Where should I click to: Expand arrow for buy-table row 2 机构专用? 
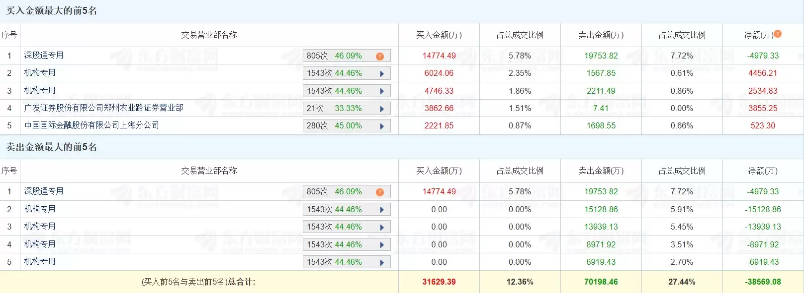382,74
